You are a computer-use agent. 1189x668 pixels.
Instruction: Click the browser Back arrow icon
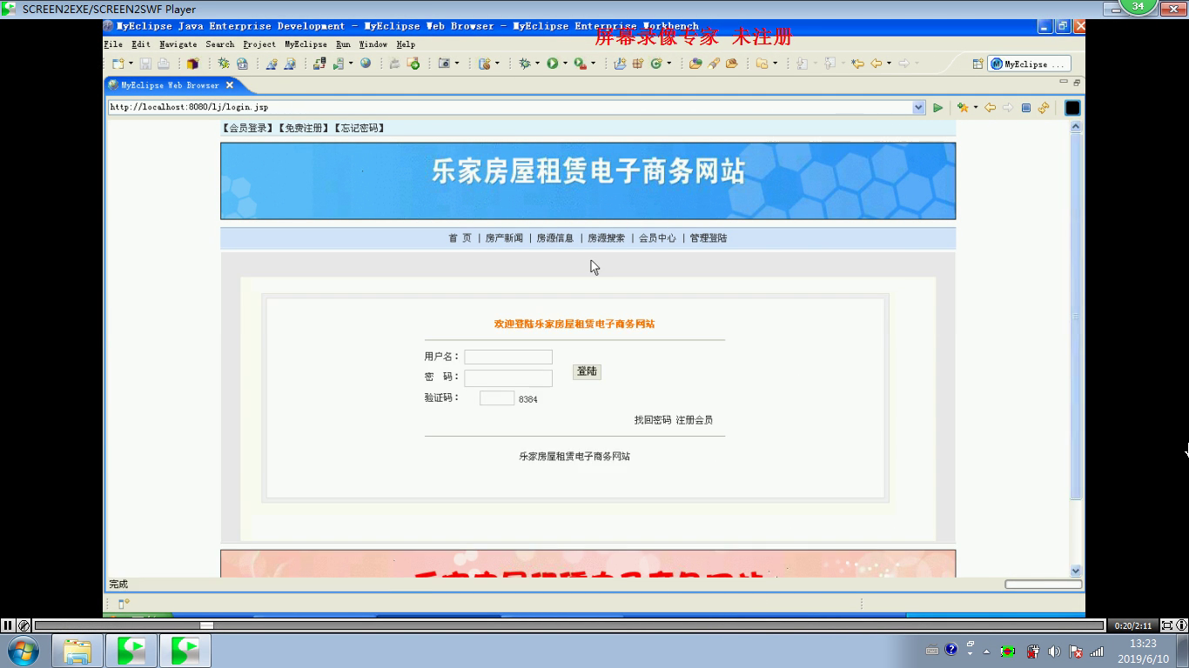coord(990,108)
